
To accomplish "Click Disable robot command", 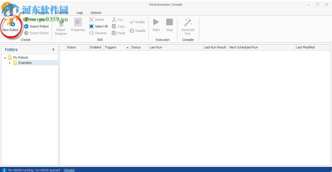I will pos(137,31).
